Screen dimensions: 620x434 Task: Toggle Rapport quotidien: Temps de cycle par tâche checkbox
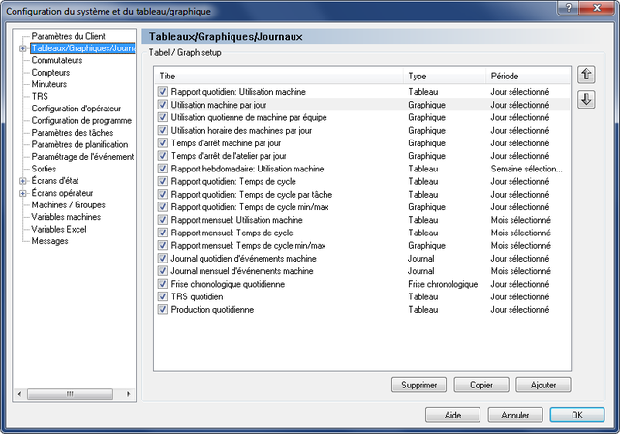click(162, 194)
